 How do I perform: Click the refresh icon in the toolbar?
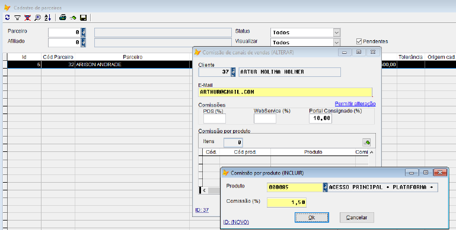pos(7,18)
